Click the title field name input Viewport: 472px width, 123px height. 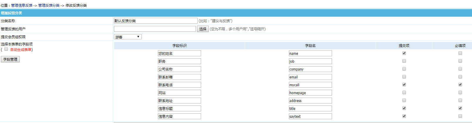tap(310, 108)
